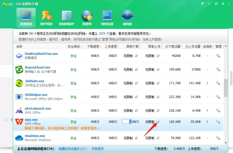Select the photolaunch.exe program name
The image size is (233, 153).
point(38,109)
